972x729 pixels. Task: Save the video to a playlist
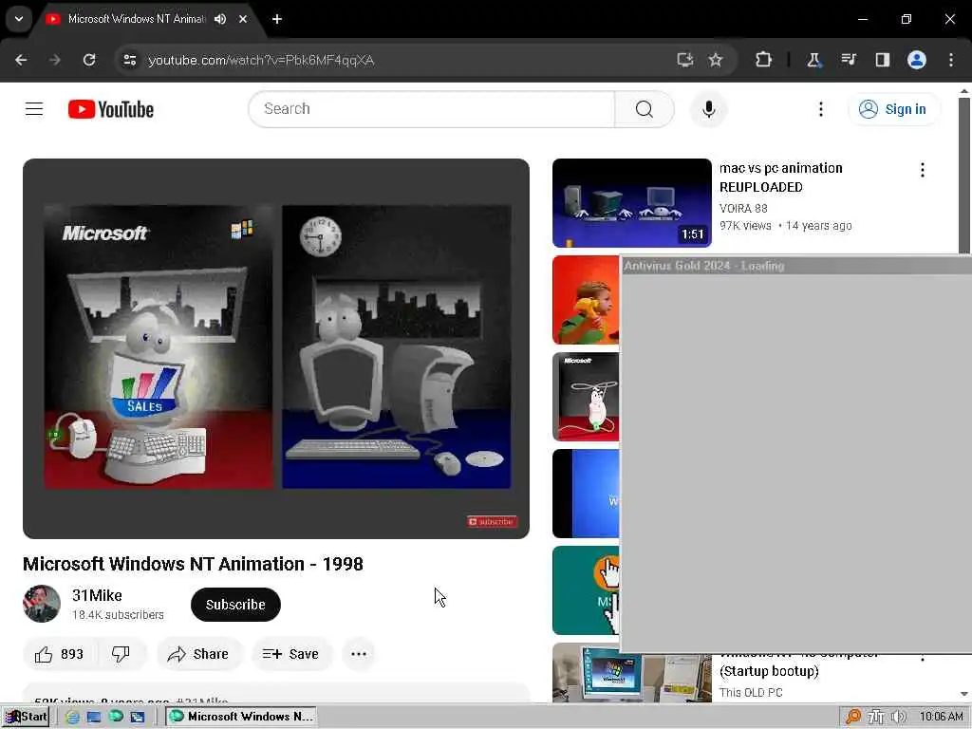[x=290, y=654]
